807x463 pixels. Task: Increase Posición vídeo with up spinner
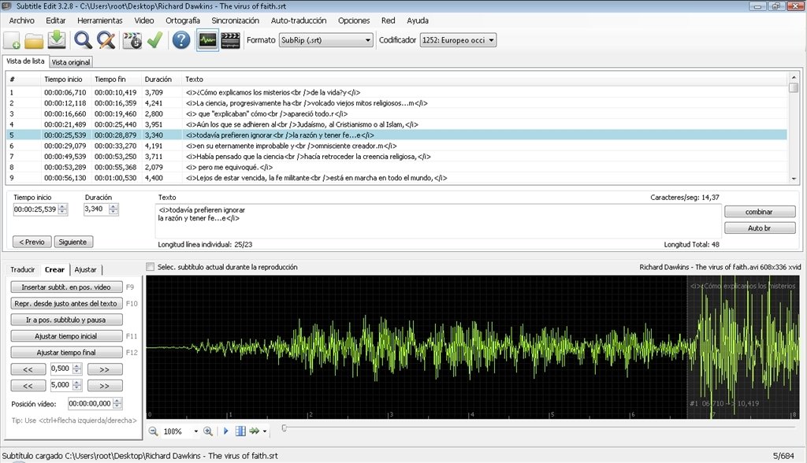point(117,402)
